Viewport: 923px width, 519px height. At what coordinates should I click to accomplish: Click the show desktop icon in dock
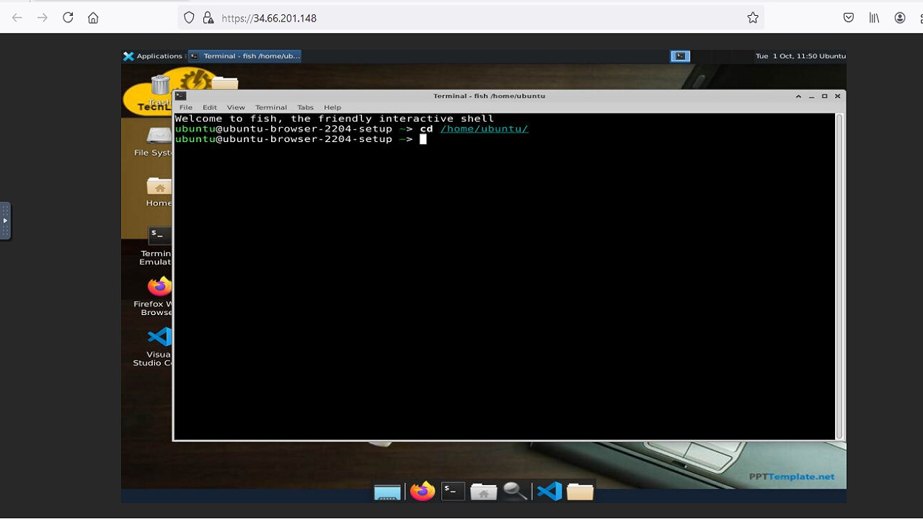point(387,492)
